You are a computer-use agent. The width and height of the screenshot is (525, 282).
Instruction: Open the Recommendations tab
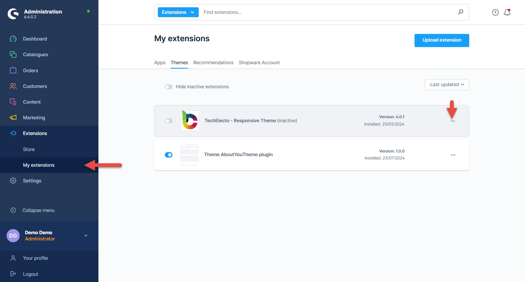(213, 63)
